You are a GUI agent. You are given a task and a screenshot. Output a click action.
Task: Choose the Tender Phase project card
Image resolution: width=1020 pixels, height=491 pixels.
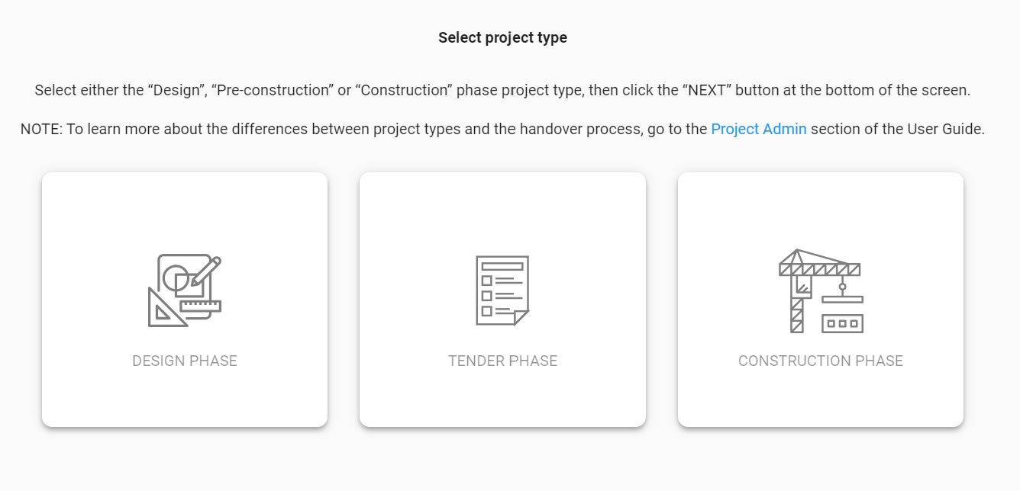[502, 300]
